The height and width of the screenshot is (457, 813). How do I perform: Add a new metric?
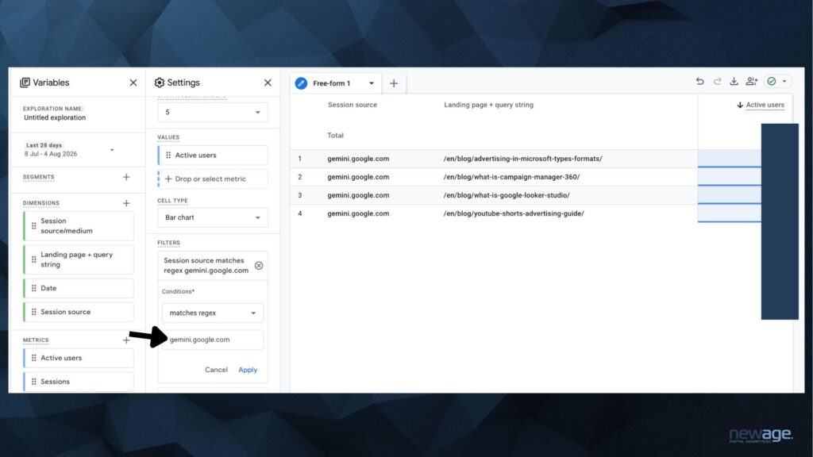click(126, 340)
